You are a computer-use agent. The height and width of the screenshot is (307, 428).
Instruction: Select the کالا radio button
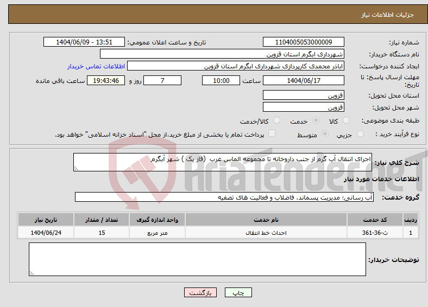click(x=346, y=120)
